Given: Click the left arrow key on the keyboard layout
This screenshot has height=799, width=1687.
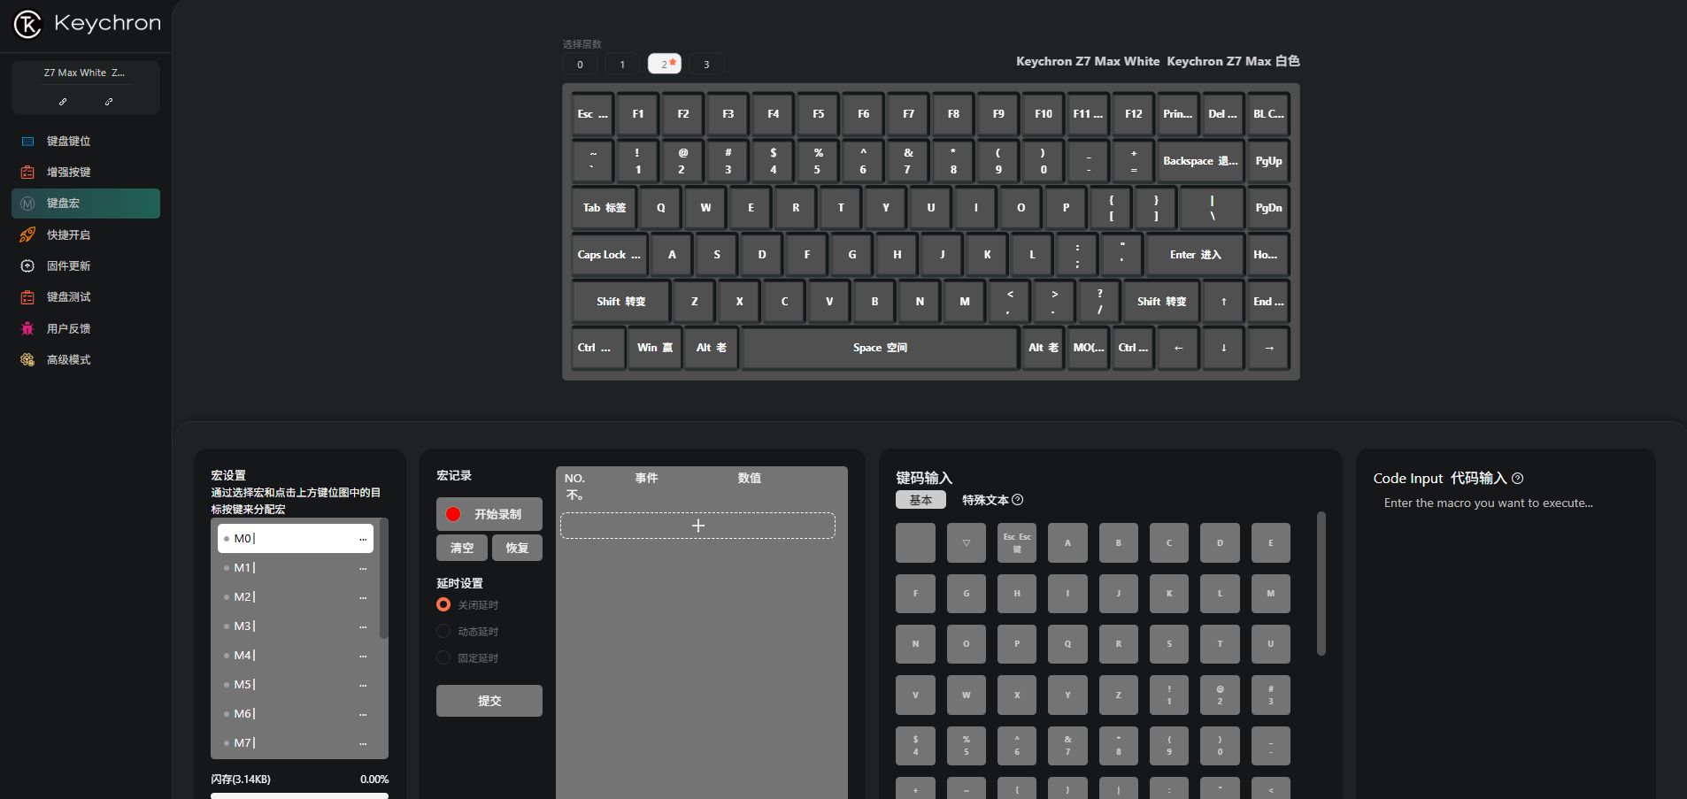Looking at the screenshot, I should pos(1178,349).
